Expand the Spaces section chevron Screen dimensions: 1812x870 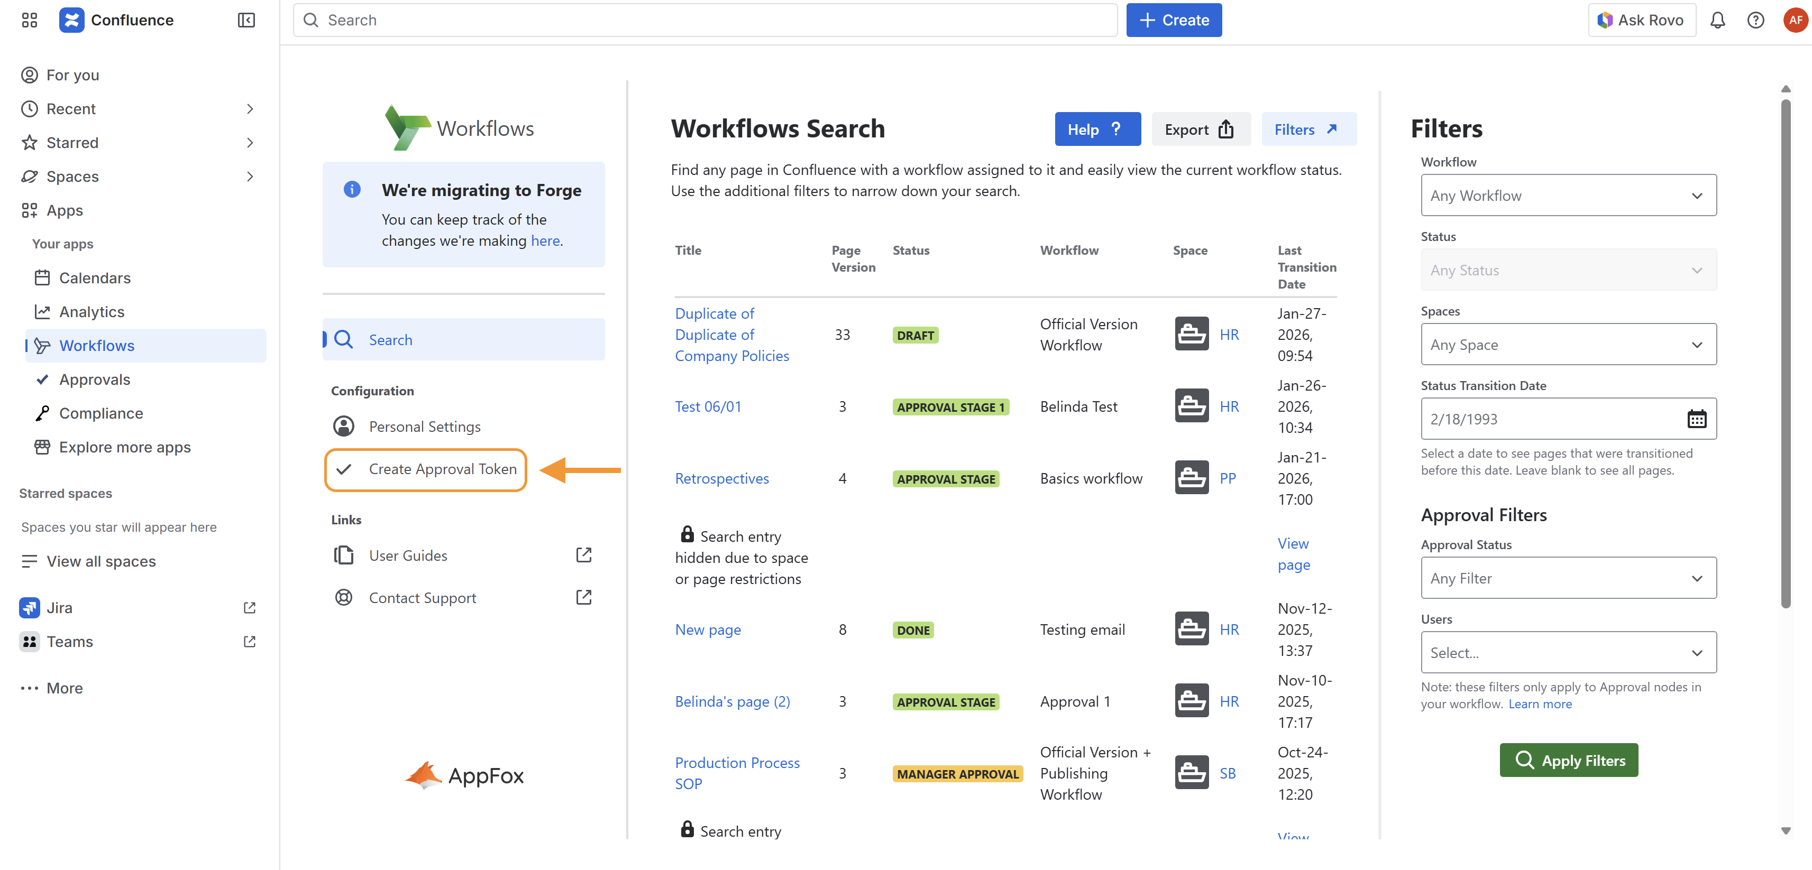[250, 177]
